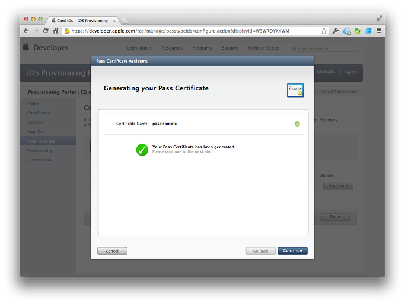The height and width of the screenshot is (304, 405).
Task: Reload the page with the refresh icon
Action: [x=46, y=31]
